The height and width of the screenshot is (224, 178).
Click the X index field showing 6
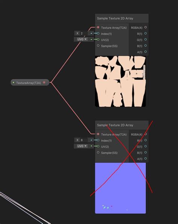[x=84, y=140]
